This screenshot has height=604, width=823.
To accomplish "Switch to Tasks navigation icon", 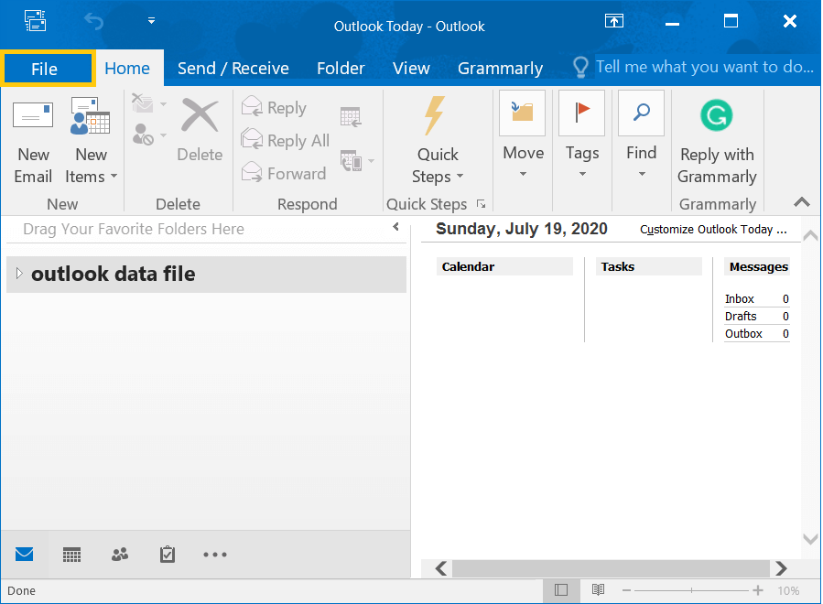I will tap(168, 555).
